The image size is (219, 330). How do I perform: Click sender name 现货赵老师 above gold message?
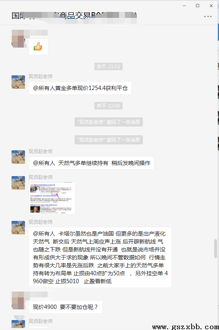(40, 77)
